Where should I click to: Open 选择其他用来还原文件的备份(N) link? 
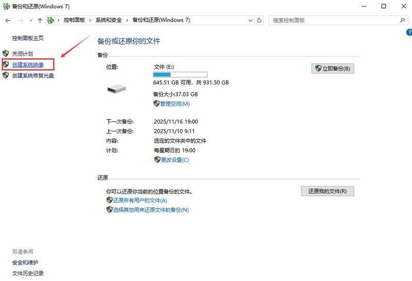point(151,210)
